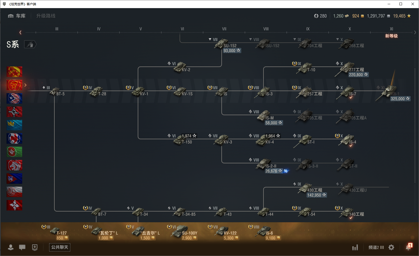Switch to the 升级路线 tab
This screenshot has height=256, width=419.
[46, 16]
